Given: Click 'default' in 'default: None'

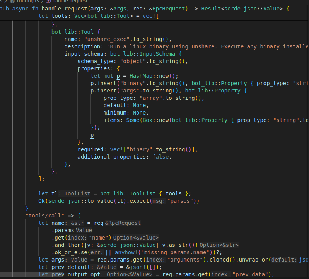Looking at the screenshot, I should click(115, 105).
